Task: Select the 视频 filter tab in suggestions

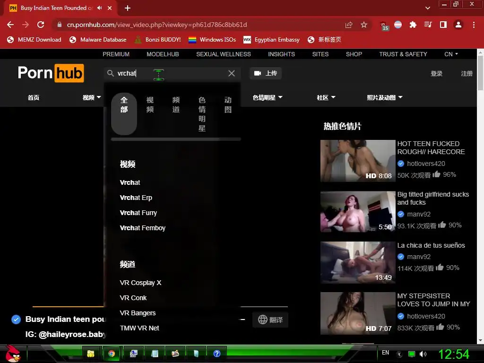Action: 150,104
